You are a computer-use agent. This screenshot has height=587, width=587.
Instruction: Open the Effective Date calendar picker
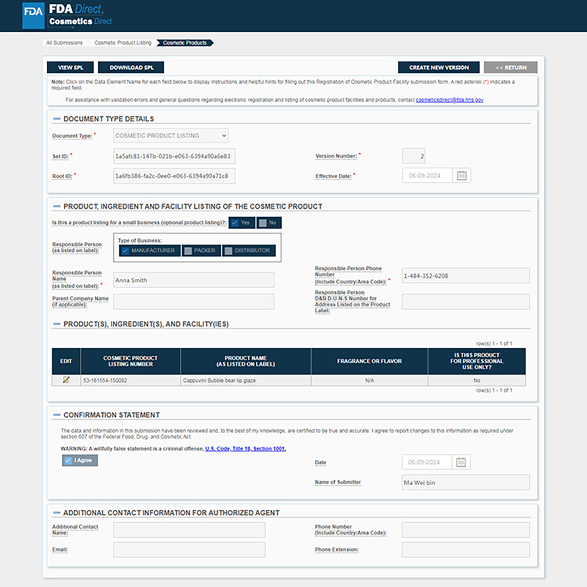[461, 176]
